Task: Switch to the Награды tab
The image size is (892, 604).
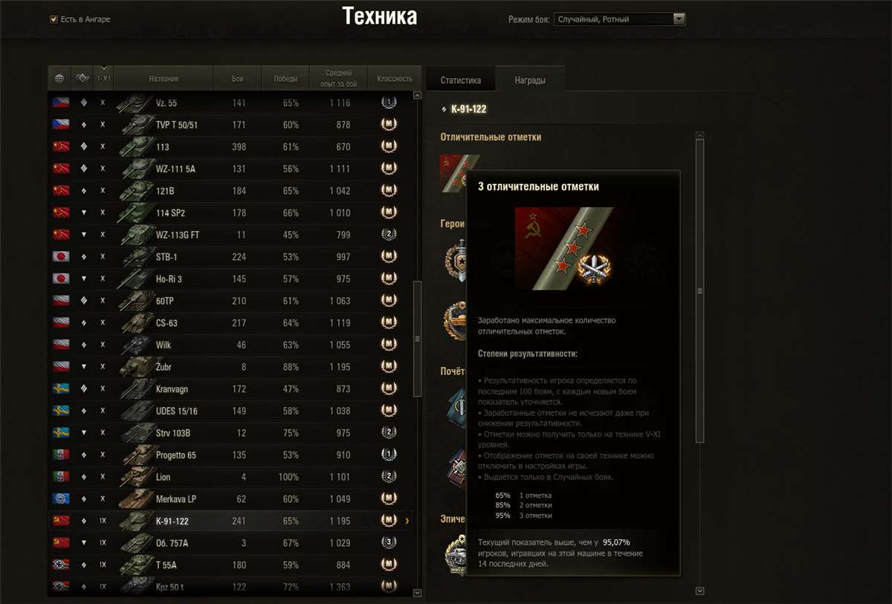Action: 530,80
